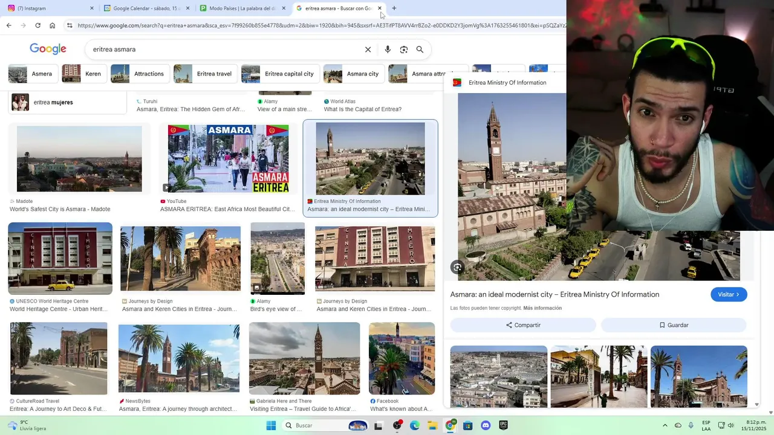Select the Asmara city filter chip

click(354, 74)
